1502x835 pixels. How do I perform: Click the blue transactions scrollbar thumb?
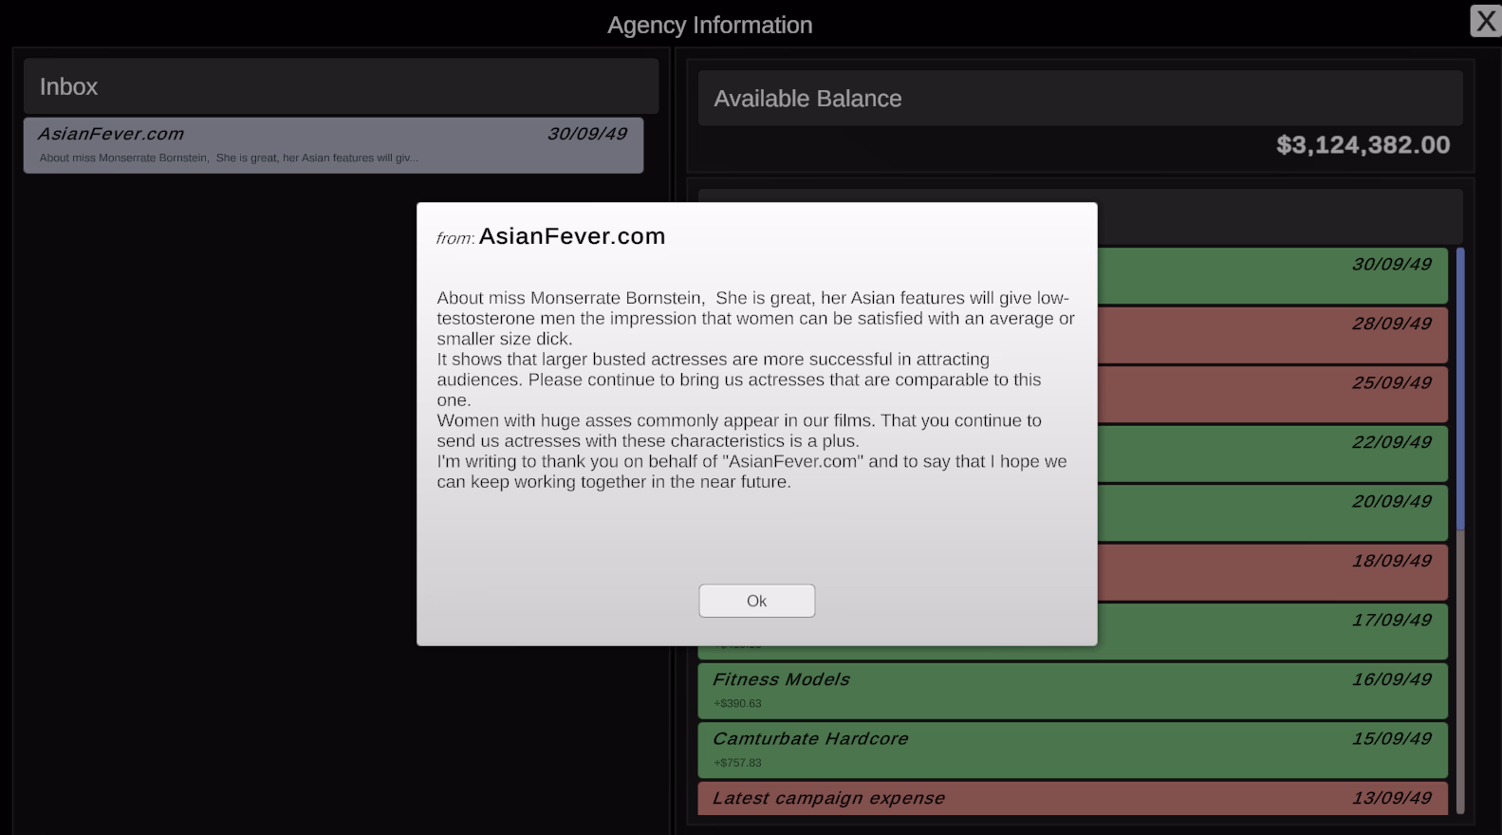tap(1460, 389)
